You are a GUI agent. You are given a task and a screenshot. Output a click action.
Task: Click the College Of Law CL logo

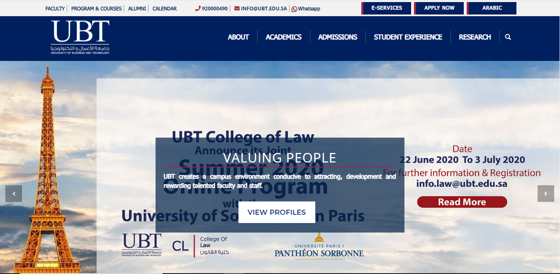[x=200, y=246]
